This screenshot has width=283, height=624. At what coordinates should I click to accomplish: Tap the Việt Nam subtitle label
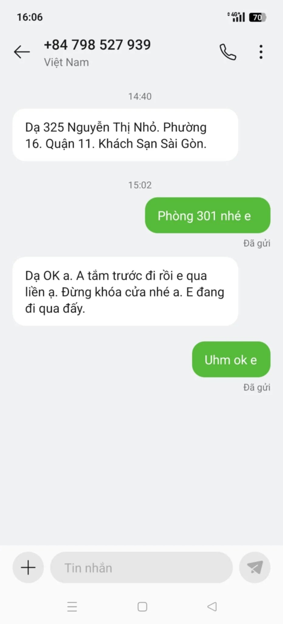[67, 62]
